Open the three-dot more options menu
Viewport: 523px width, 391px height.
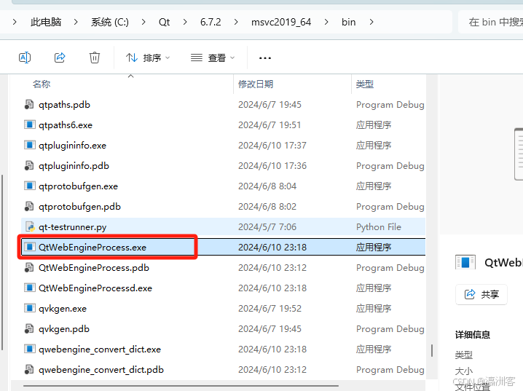(265, 58)
